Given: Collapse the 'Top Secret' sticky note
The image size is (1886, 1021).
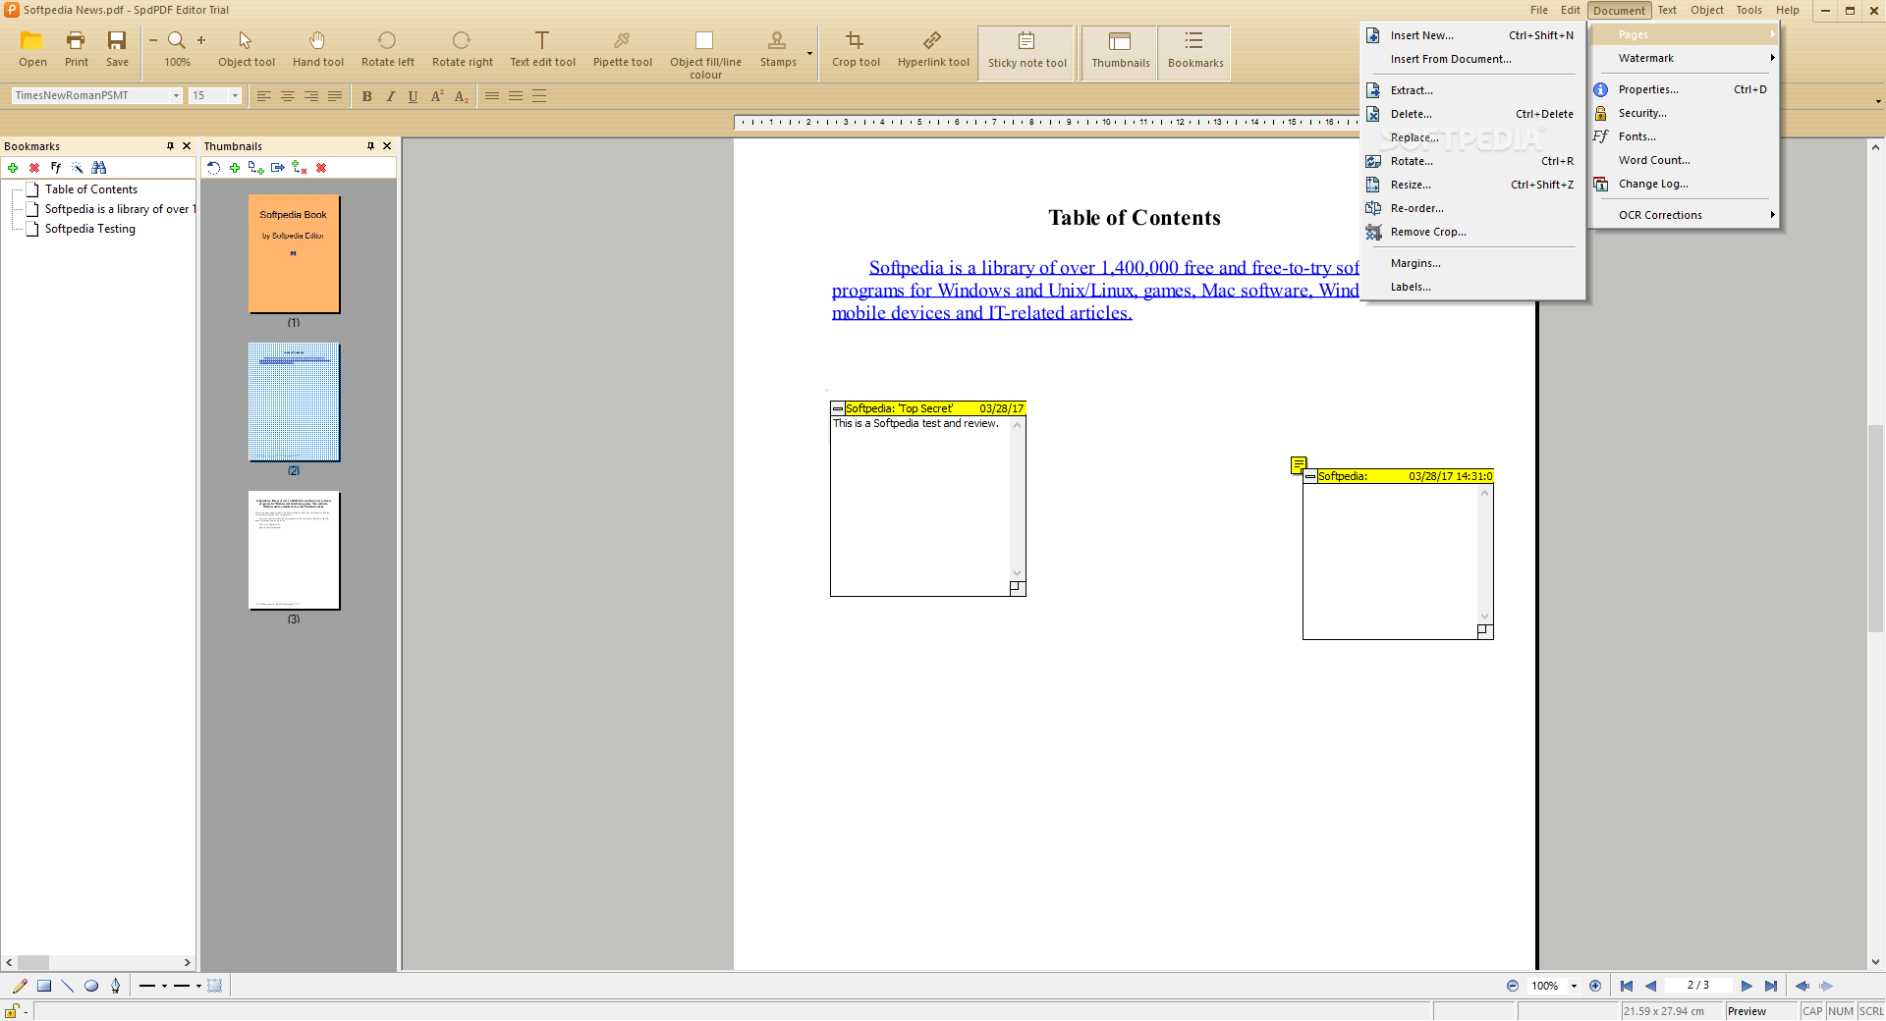Looking at the screenshot, I should (838, 408).
